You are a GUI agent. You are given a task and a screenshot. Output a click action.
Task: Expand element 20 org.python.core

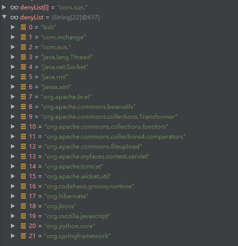13,226
